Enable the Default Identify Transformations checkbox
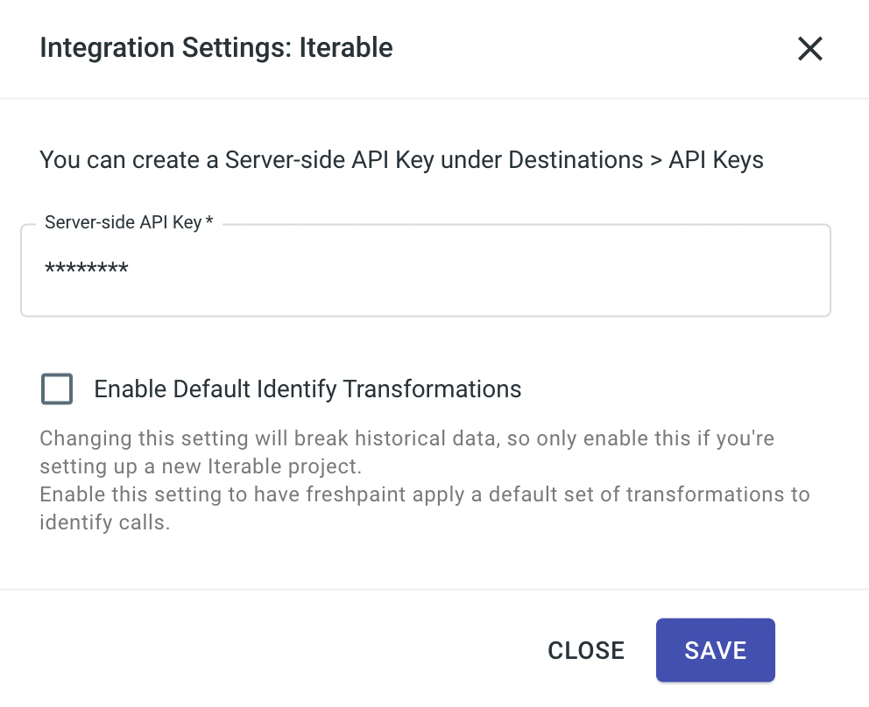This screenshot has height=707, width=869. [57, 388]
